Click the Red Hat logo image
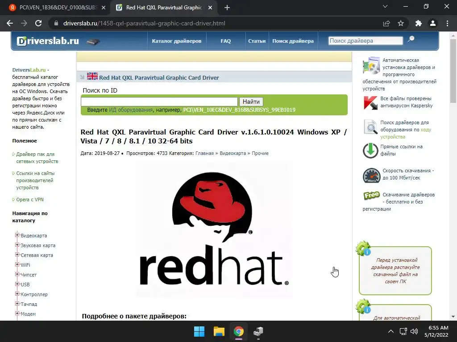 [x=214, y=230]
